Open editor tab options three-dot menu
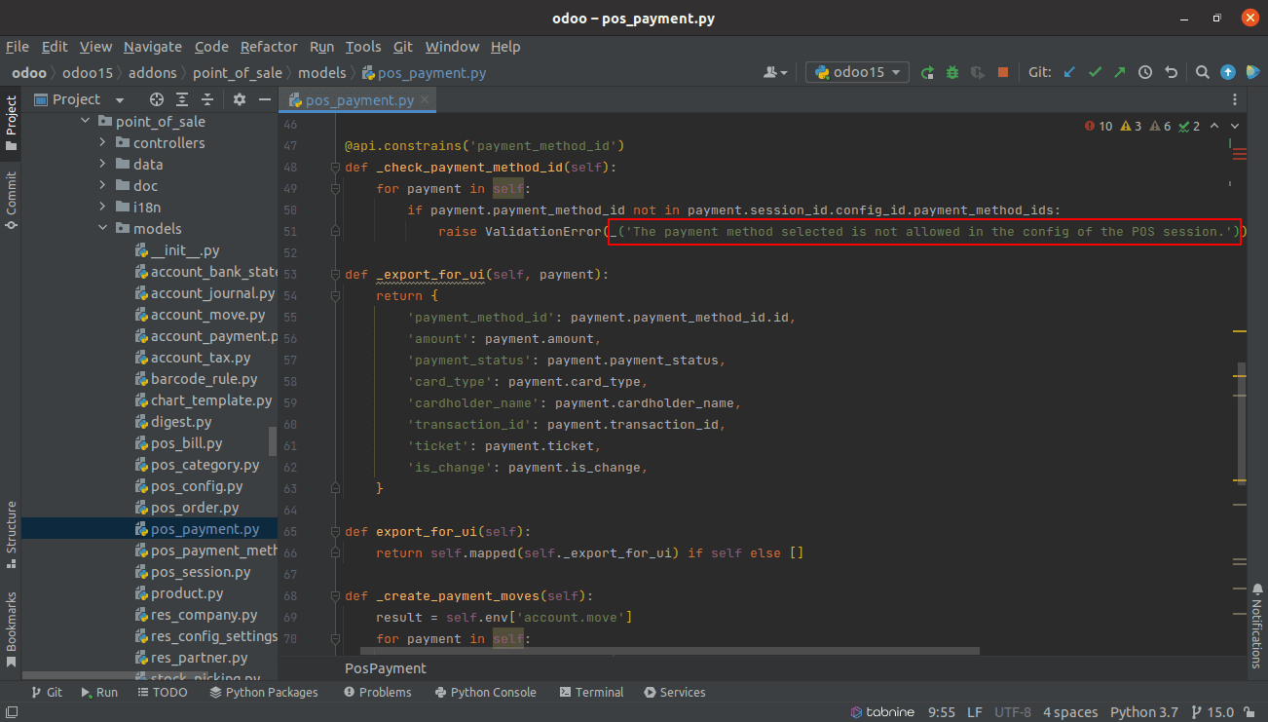 [1235, 99]
